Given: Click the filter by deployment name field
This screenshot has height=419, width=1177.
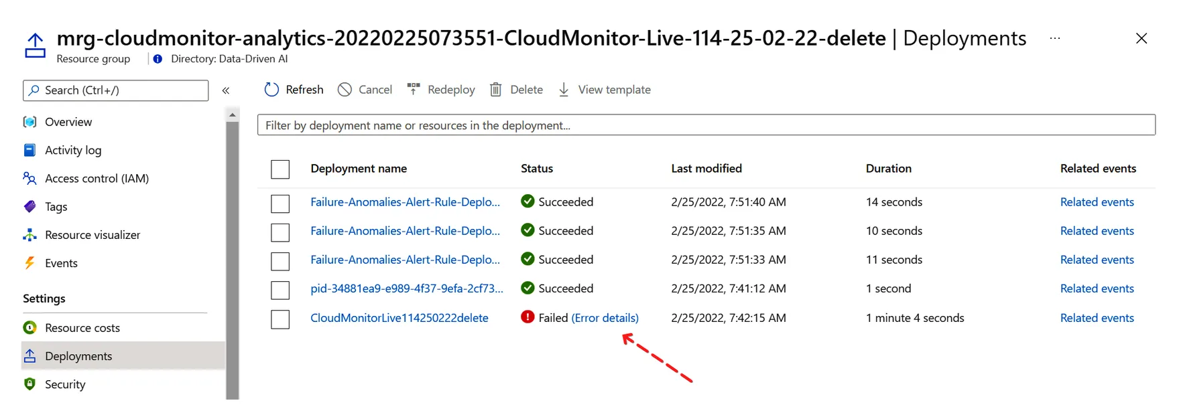Looking at the screenshot, I should 706,125.
